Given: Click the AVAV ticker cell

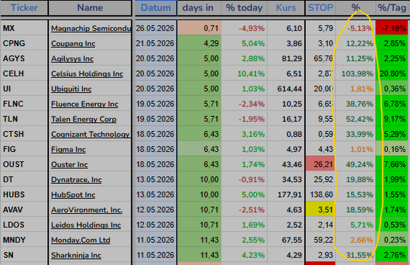Looking at the screenshot, I should [24, 210].
